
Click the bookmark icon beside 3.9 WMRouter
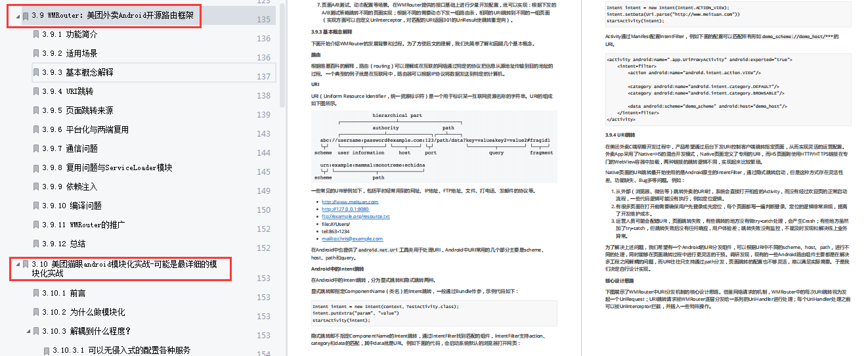click(25, 15)
